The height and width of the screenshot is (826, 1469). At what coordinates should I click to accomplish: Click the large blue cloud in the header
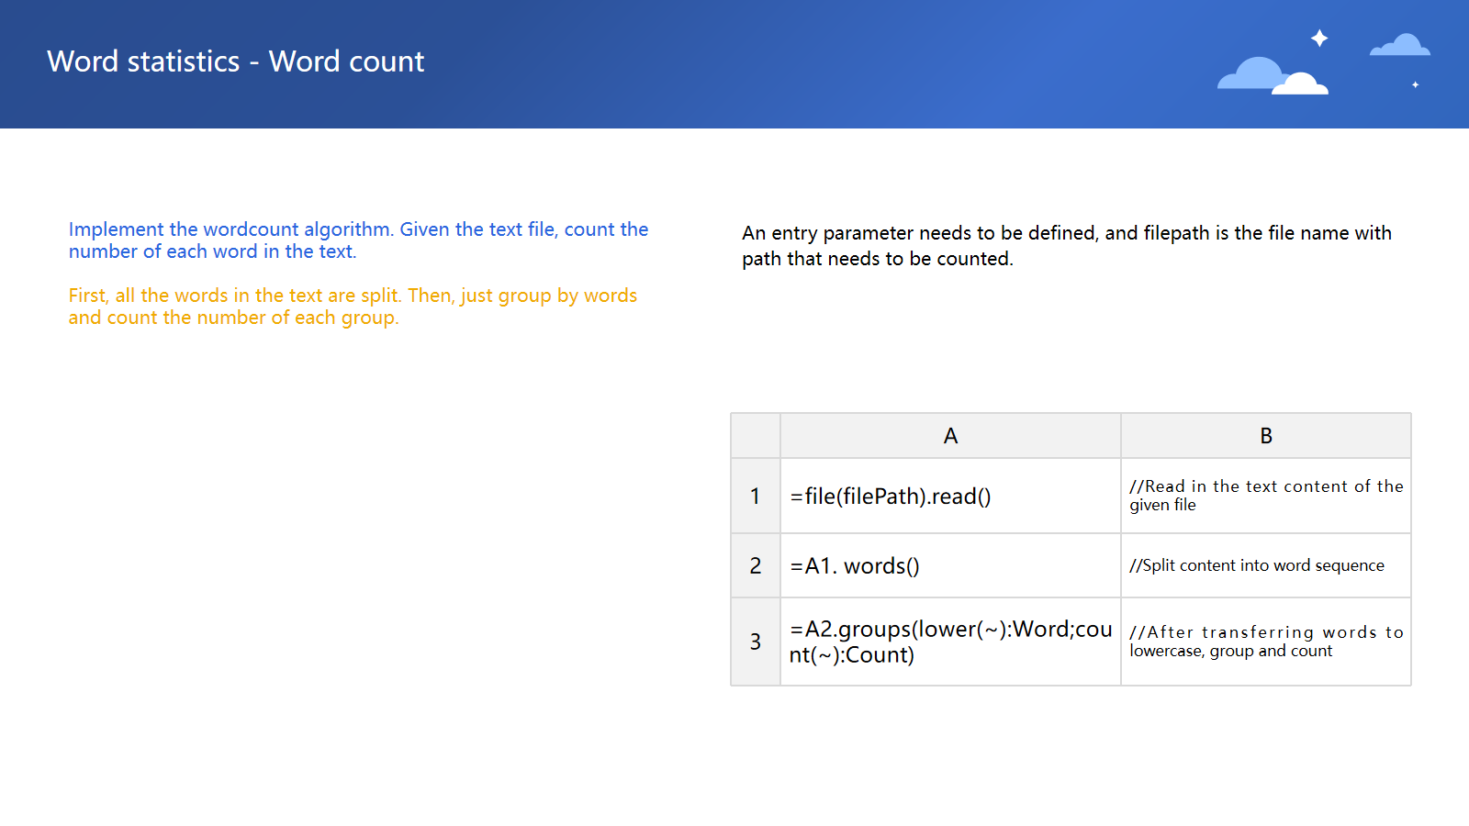tap(1249, 74)
